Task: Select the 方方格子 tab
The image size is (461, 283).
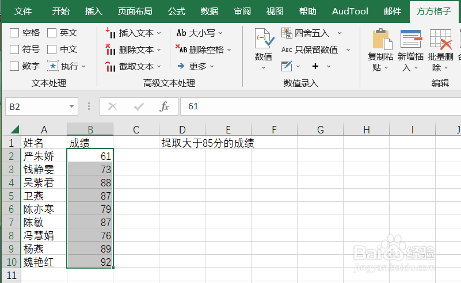Action: click(433, 12)
